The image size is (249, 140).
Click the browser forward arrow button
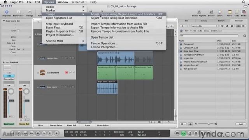click(x=187, y=26)
